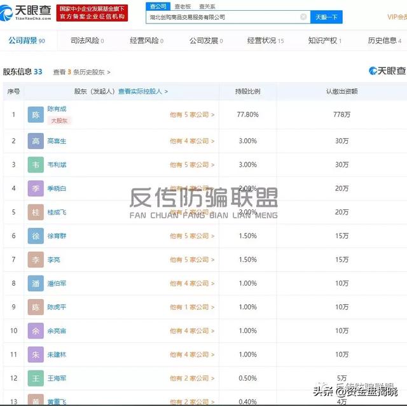Click the 朱 avatar for 朱建林
407x406 pixels.
pos(36,354)
